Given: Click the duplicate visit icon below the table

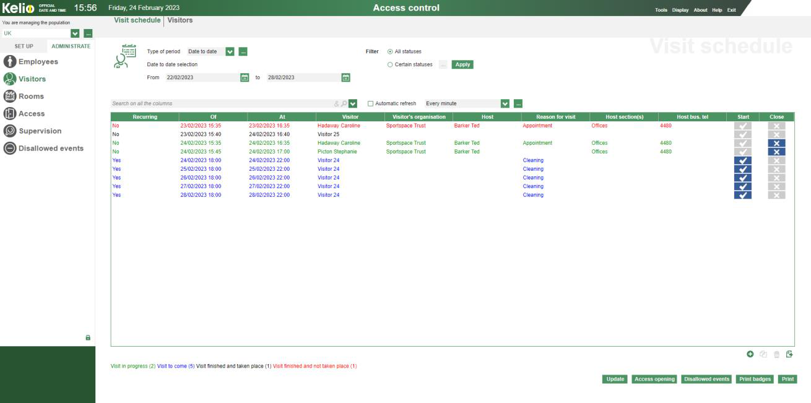Looking at the screenshot, I should pyautogui.click(x=763, y=354).
